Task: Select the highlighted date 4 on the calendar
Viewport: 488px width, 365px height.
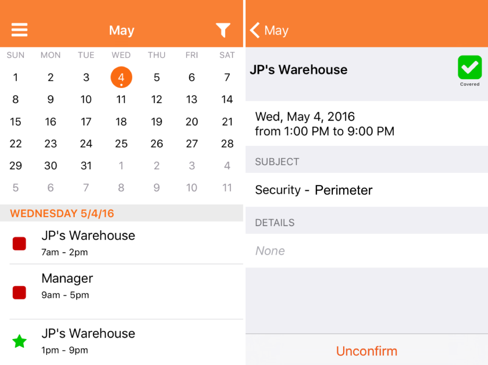Action: [x=121, y=77]
